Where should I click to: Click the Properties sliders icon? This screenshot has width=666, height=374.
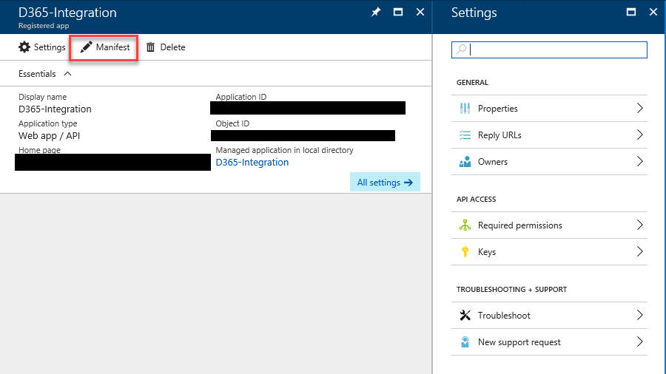click(x=465, y=109)
